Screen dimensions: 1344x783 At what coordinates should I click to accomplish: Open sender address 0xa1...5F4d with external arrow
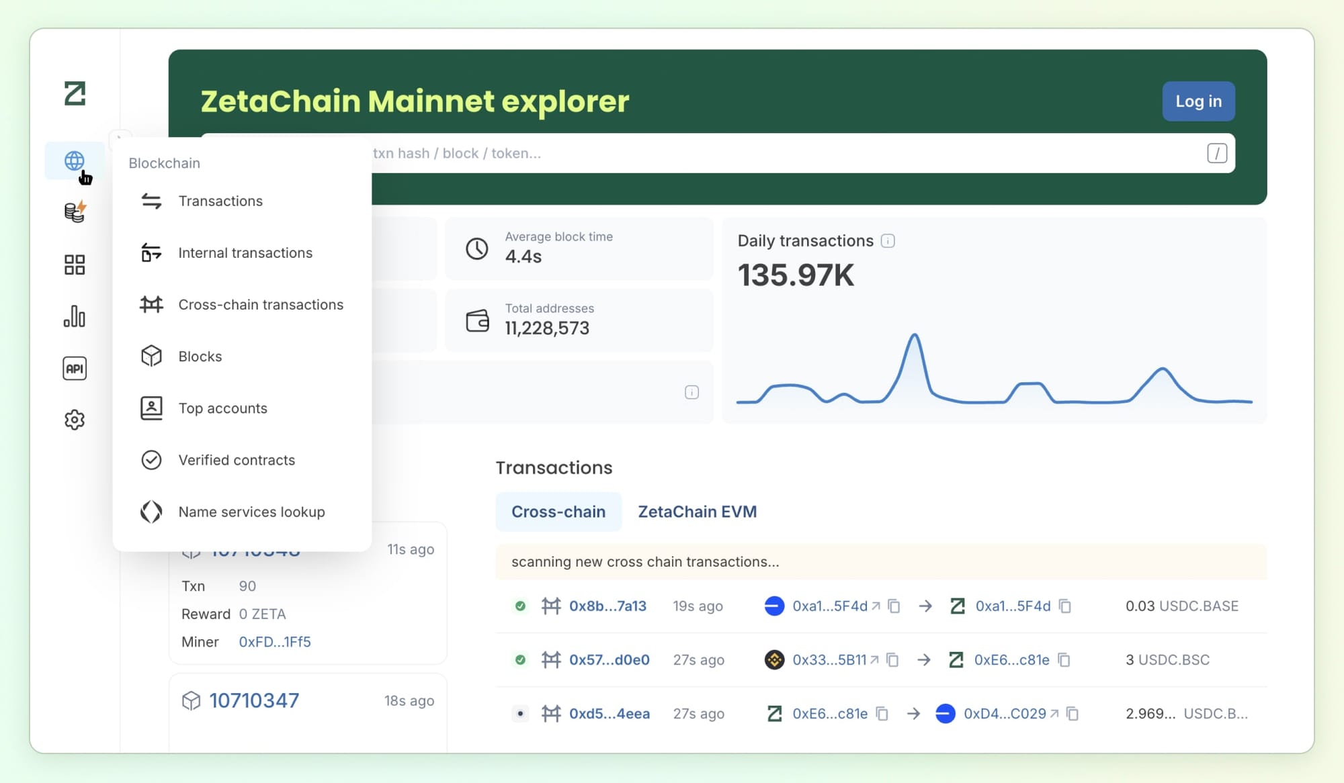coord(836,606)
